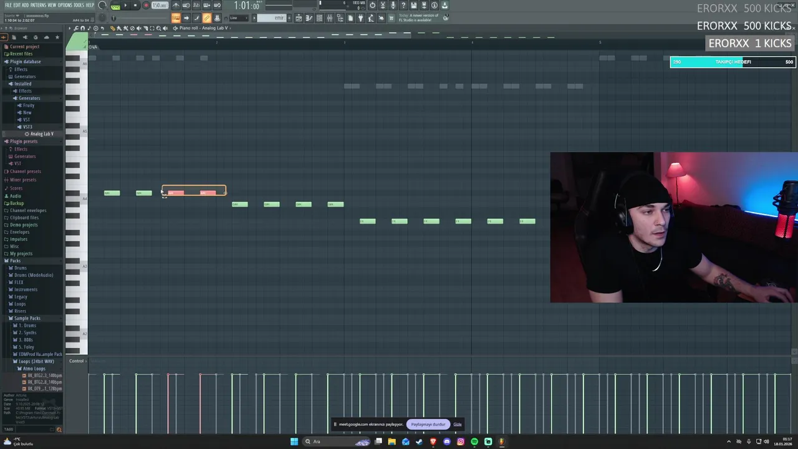Open the FILE menu
Viewport: 798px width, 449px height.
(7, 5)
